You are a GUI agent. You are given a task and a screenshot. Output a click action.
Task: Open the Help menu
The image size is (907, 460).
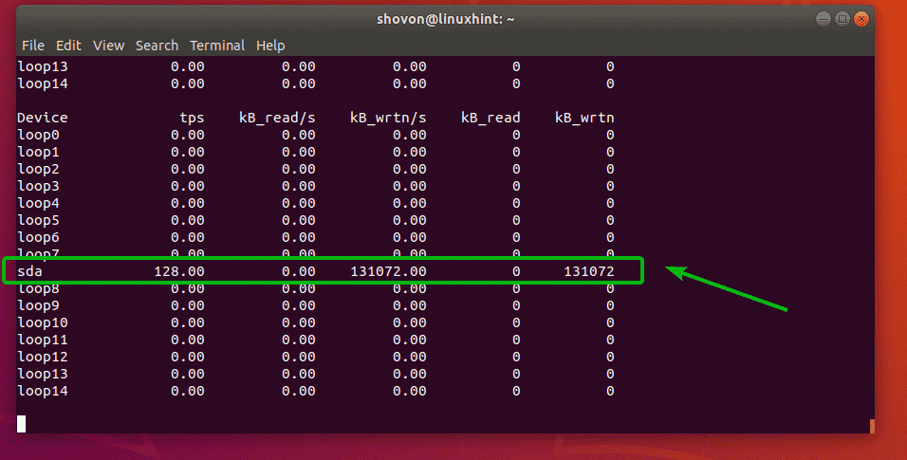coord(270,46)
